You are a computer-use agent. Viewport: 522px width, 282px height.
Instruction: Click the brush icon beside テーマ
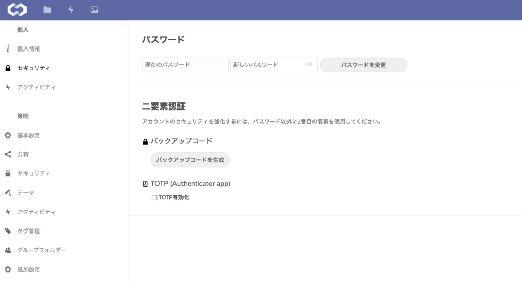click(x=8, y=193)
